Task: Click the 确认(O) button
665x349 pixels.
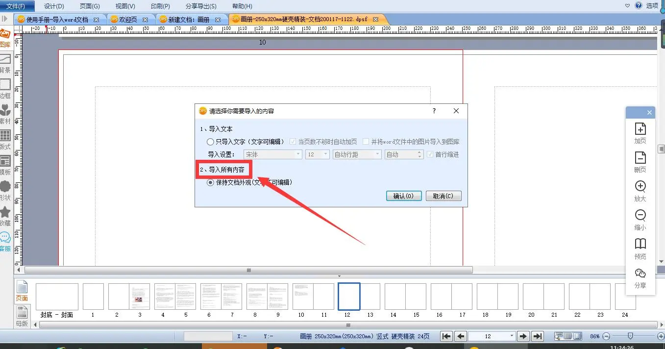Action: pyautogui.click(x=403, y=196)
